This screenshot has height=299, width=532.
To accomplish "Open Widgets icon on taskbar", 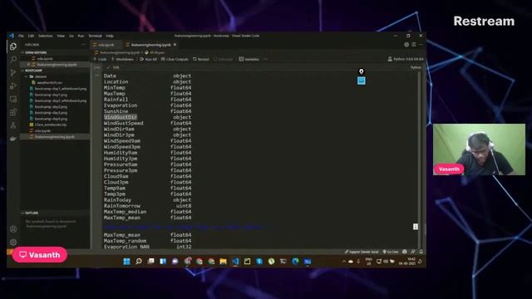I will [x=163, y=262].
